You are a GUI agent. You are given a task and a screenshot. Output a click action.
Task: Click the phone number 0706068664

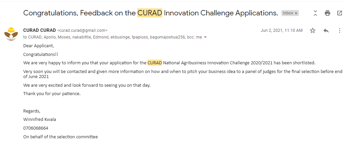[36, 128]
